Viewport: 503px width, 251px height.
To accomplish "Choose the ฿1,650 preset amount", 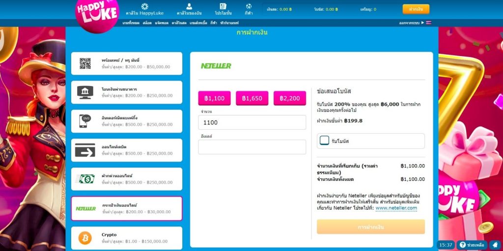I will coord(252,98).
